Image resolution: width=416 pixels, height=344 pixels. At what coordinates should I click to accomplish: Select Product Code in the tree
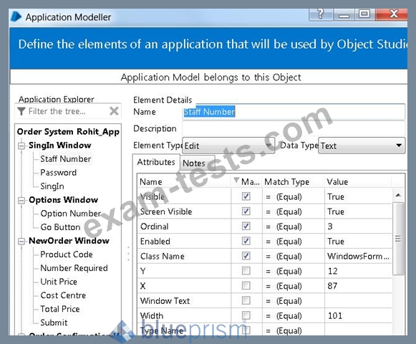67,254
